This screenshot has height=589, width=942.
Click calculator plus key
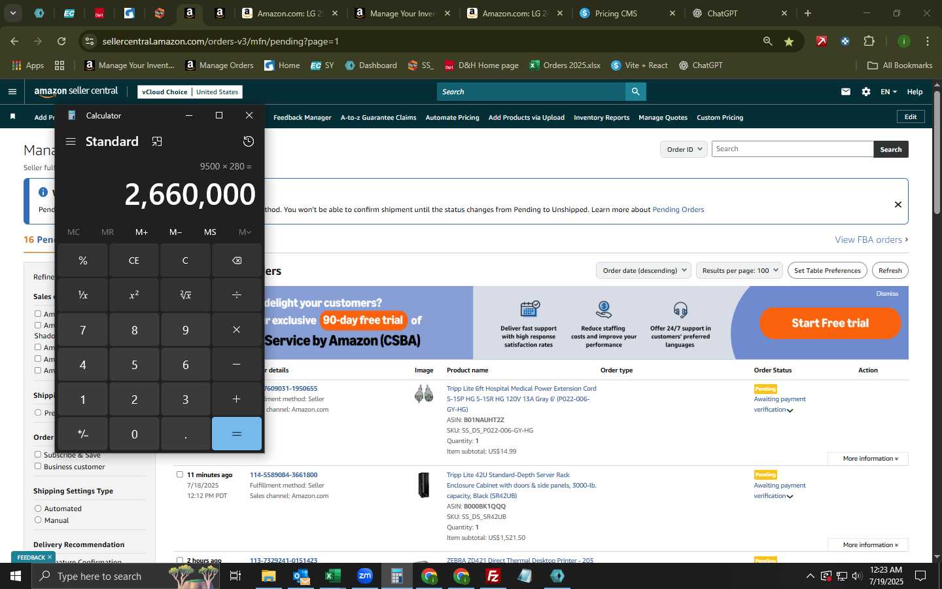[237, 399]
